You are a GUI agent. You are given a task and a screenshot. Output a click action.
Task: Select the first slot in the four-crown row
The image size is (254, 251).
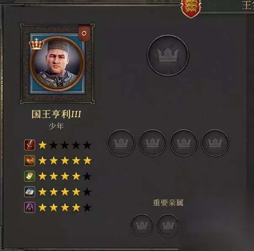pos(121,143)
